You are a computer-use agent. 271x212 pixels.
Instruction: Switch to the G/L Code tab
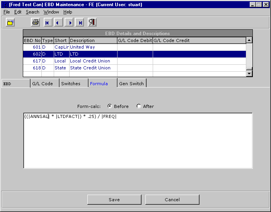(x=45, y=83)
